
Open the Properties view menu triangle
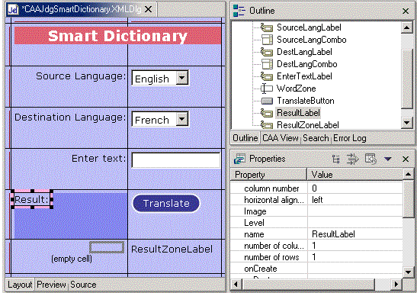click(388, 159)
